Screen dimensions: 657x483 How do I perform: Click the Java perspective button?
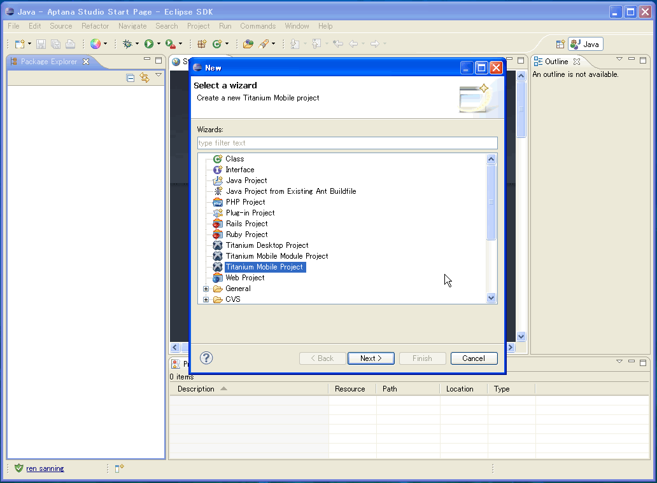[585, 44]
